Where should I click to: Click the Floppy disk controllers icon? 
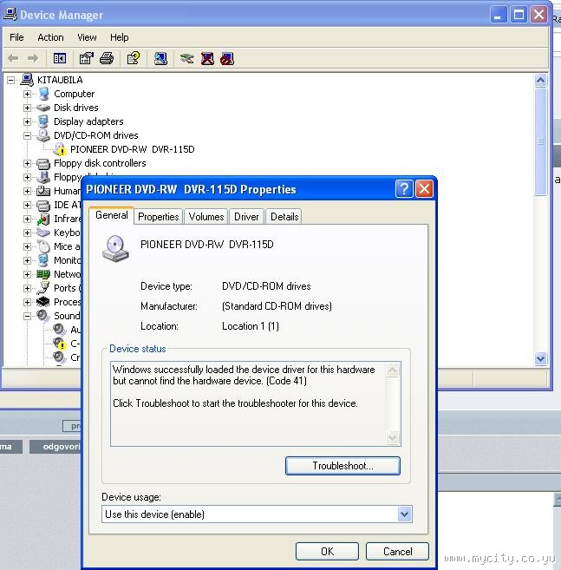tap(43, 163)
